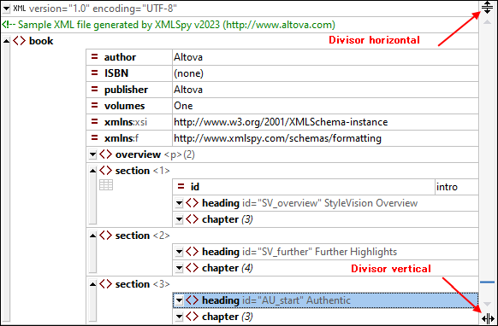
Task: Collapse section <2>
Action: pyautogui.click(x=92, y=236)
